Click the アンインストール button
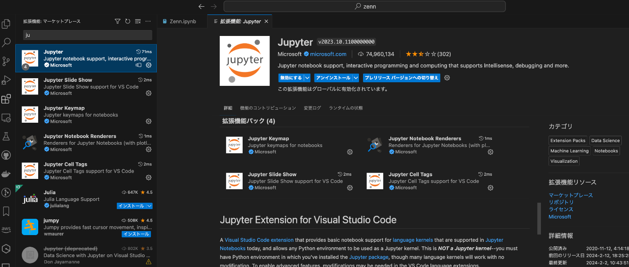Screen dimensions: 629x267 (333, 78)
